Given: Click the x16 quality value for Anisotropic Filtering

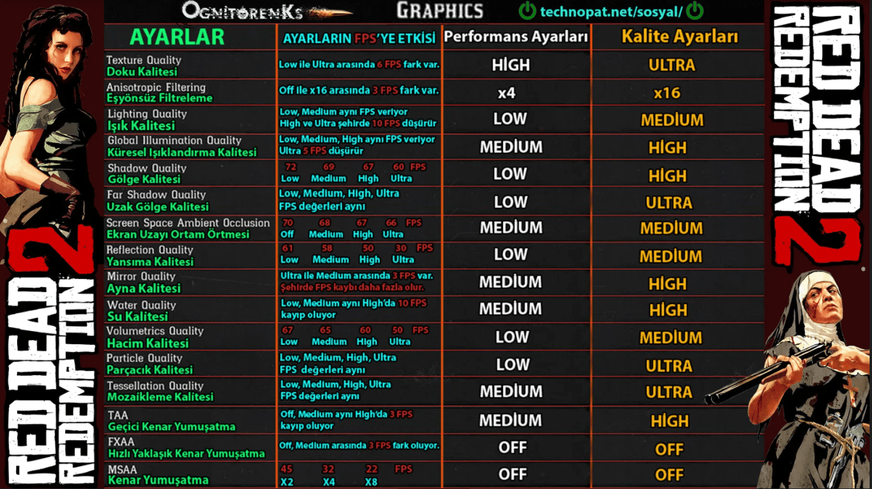Looking at the screenshot, I should pos(667,93).
